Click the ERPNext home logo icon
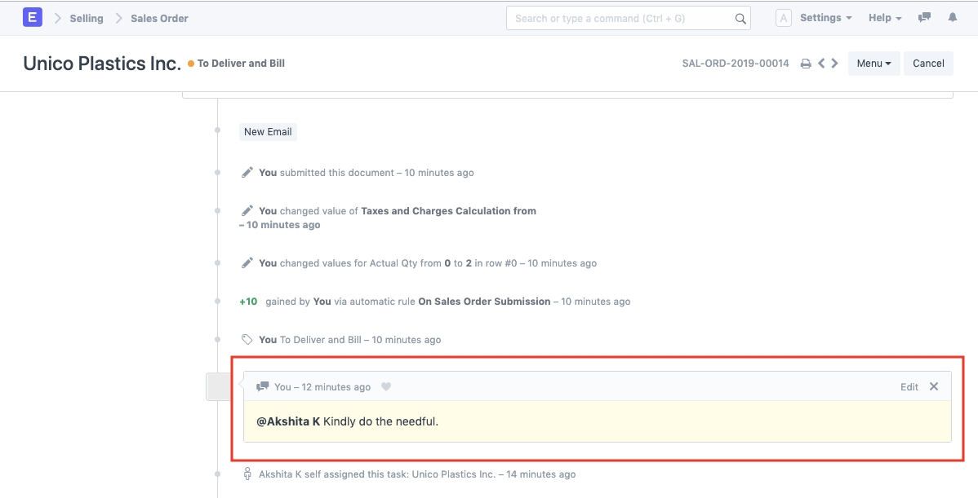Viewport: 978px width, 498px height. [x=33, y=18]
